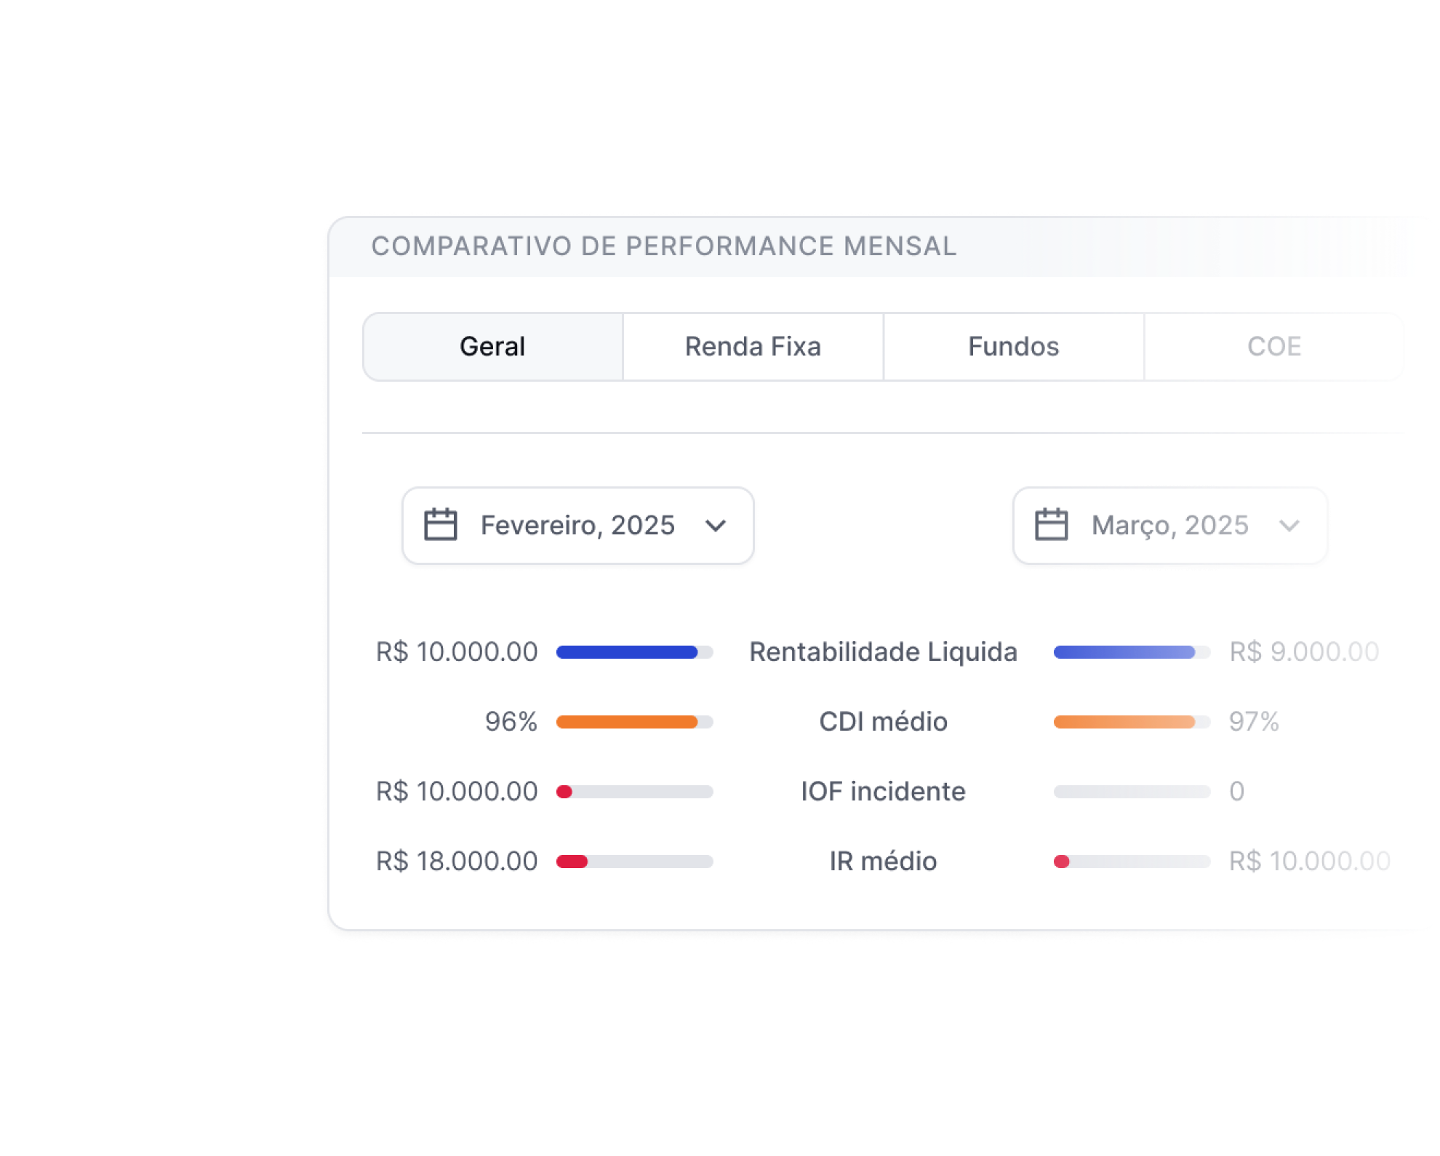Open the Março, 2025 month selector

click(1169, 526)
